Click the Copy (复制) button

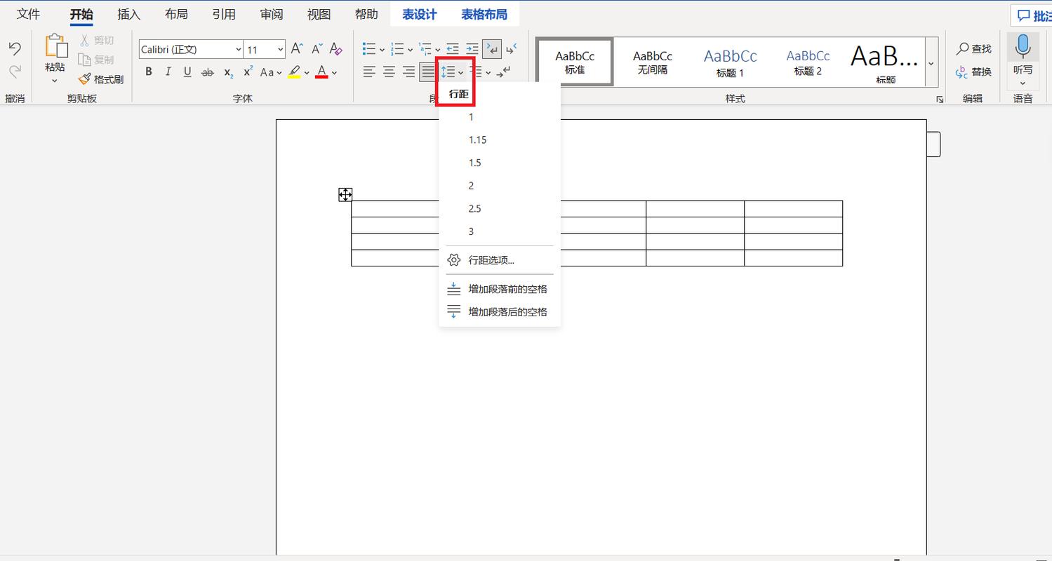point(96,60)
